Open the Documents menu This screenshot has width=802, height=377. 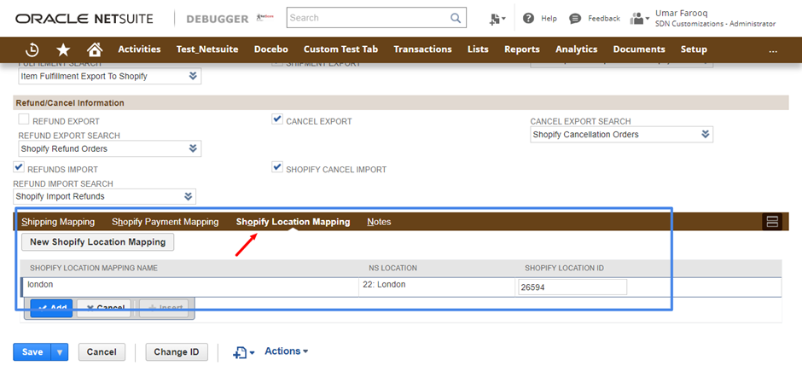(x=639, y=49)
